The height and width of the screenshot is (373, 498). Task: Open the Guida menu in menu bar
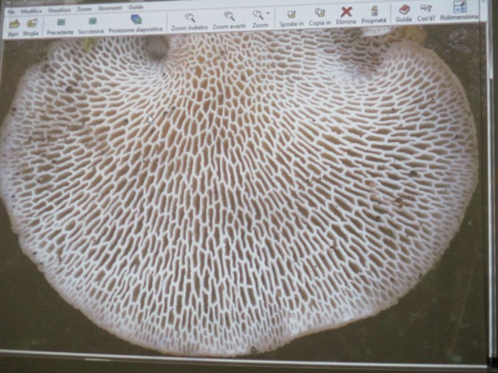[x=136, y=7]
